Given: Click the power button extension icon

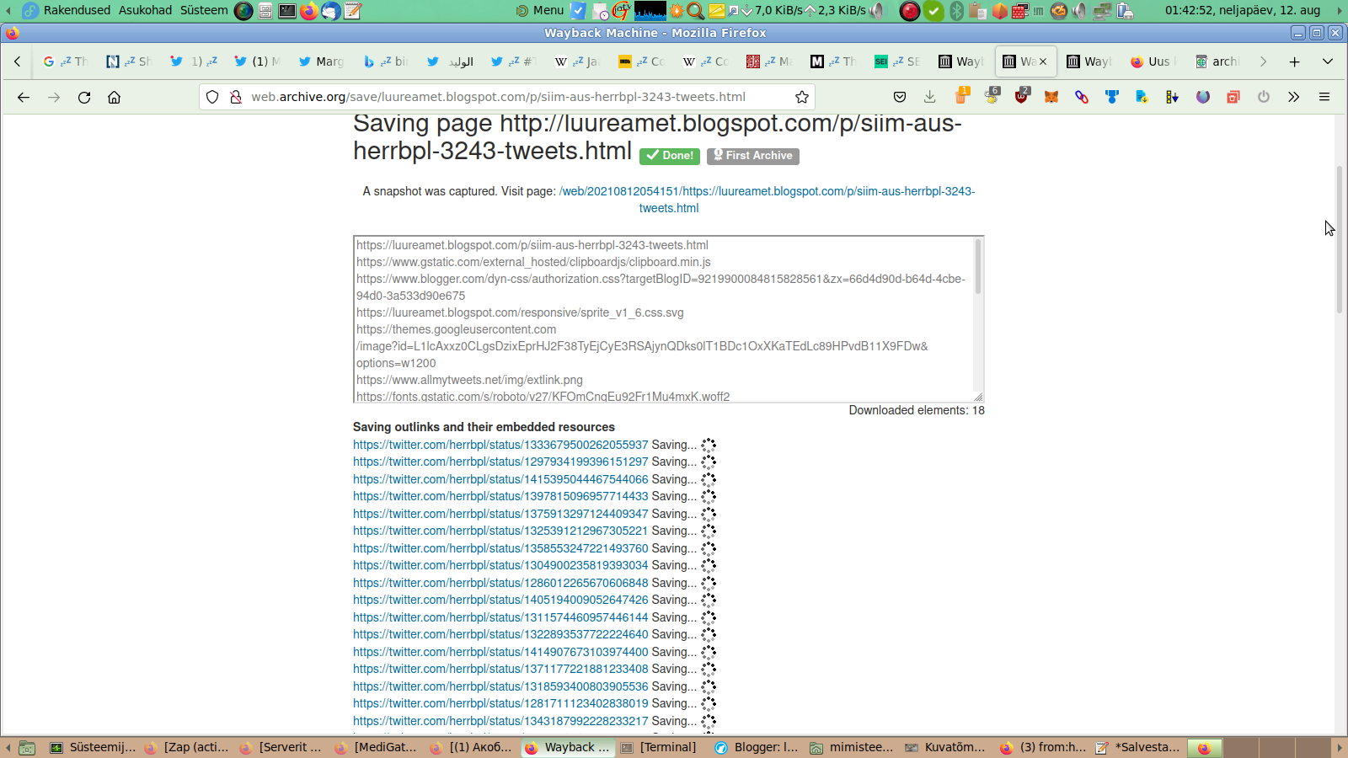Looking at the screenshot, I should (x=1264, y=97).
